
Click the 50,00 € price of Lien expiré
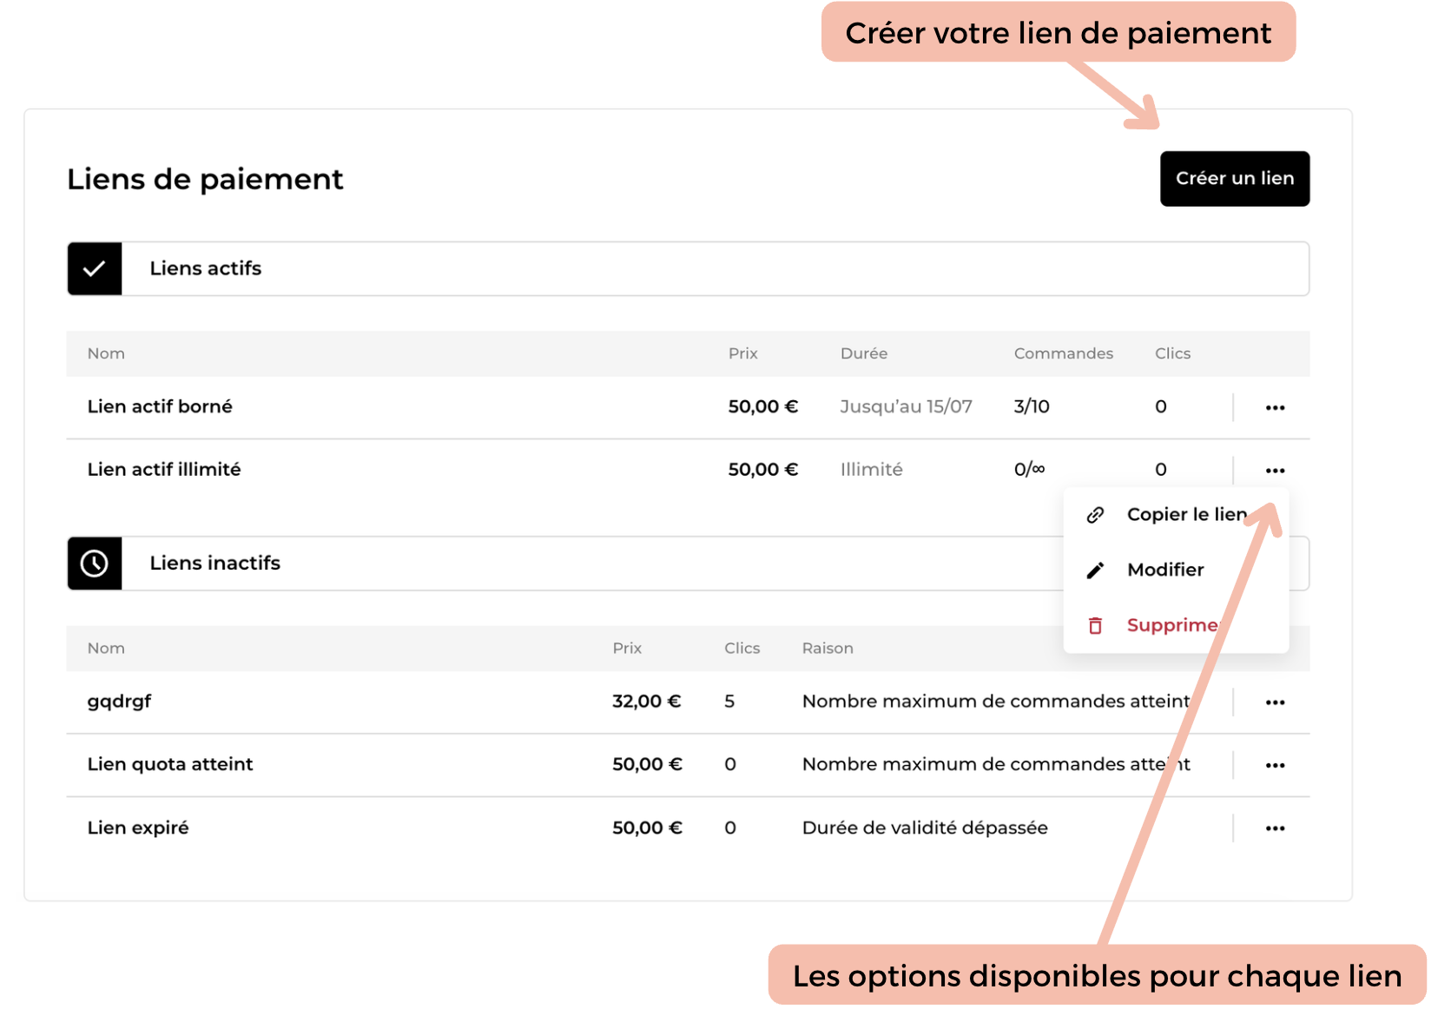pyautogui.click(x=647, y=828)
